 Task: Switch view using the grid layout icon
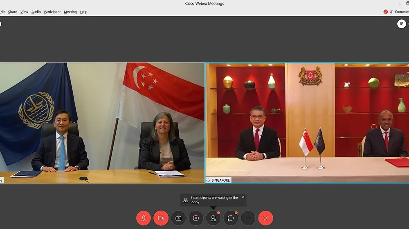(x=402, y=24)
